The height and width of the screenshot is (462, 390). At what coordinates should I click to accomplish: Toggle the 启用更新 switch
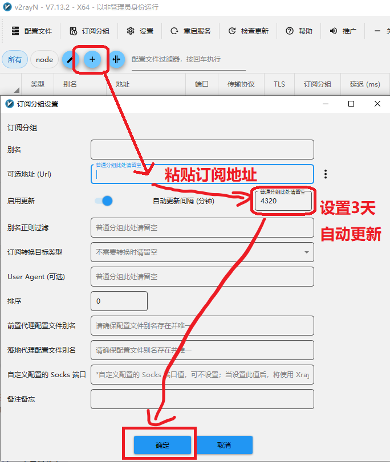[x=104, y=201]
